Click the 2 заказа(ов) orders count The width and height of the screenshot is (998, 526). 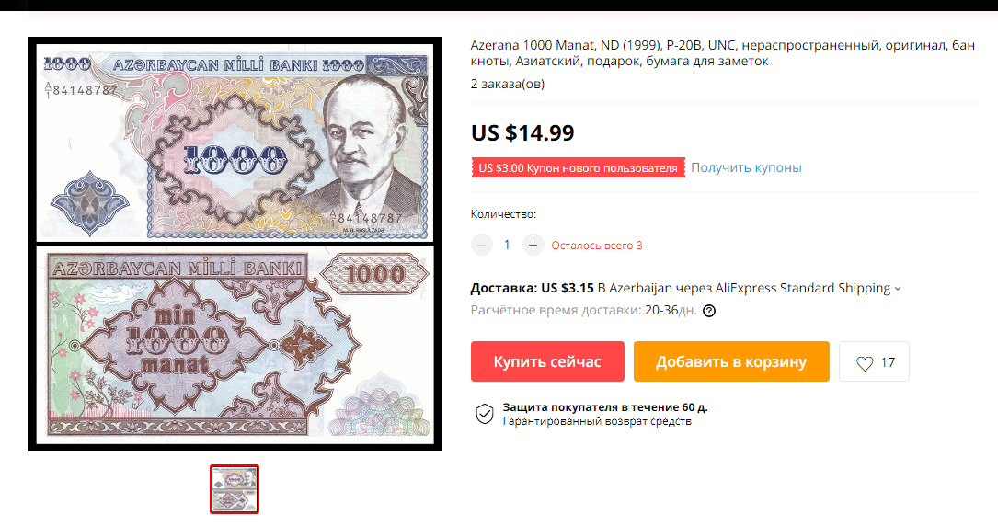pos(507,84)
